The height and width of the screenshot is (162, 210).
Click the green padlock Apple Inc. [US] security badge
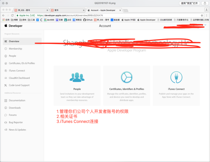click(x=26, y=15)
